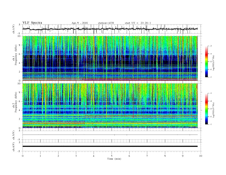Click the ch.2 spectrogram plot
Screen dimensions: 226x175
[110, 106]
